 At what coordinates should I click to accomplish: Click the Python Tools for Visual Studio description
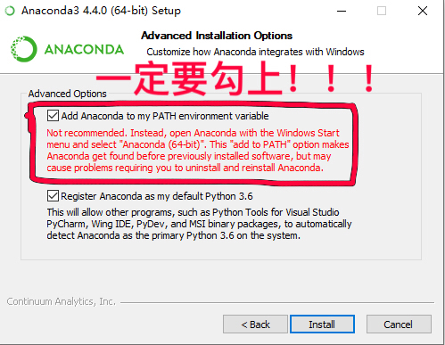199,224
